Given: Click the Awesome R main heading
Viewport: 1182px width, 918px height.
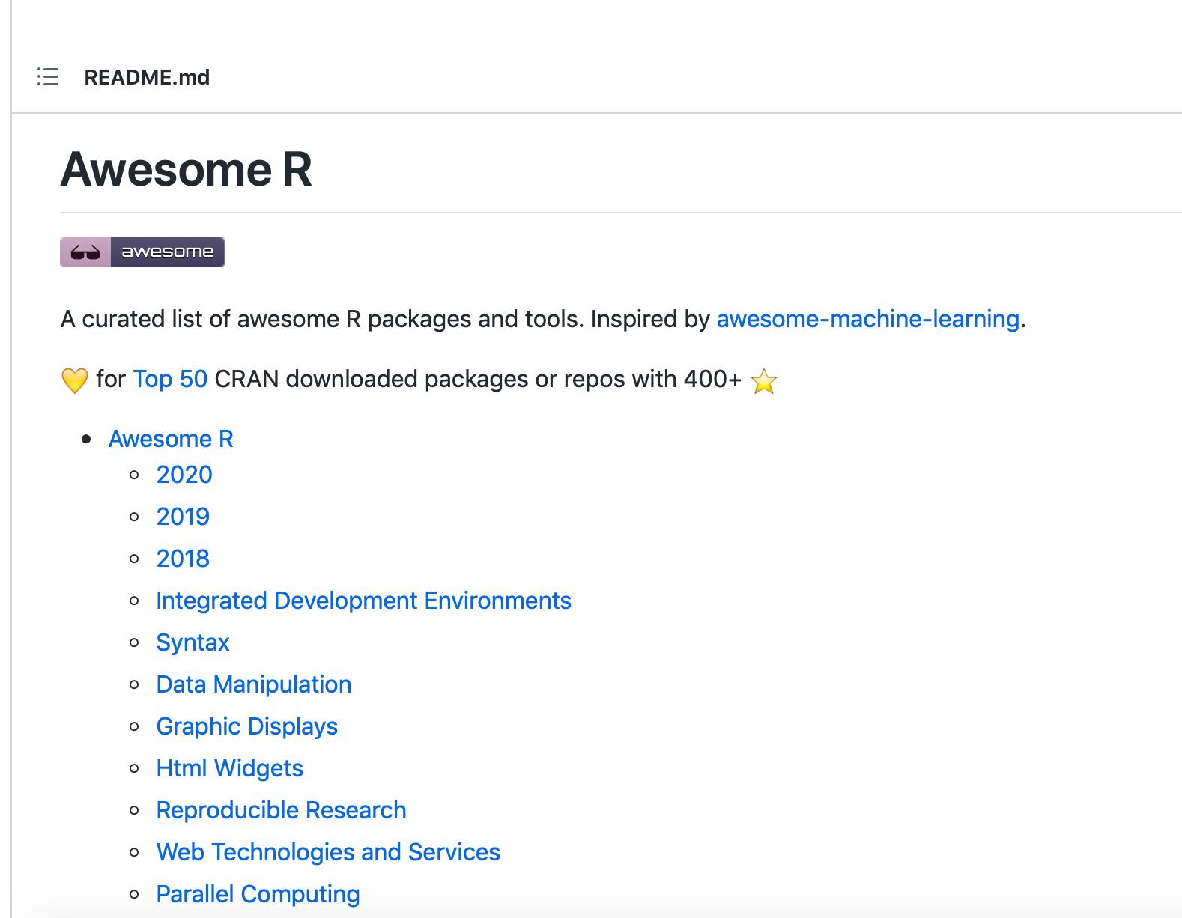Looking at the screenshot, I should (186, 169).
